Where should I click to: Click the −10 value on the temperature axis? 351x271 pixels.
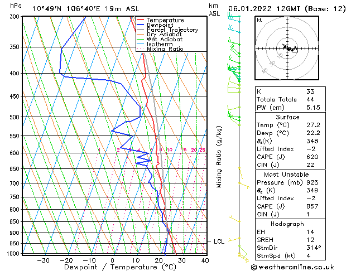coord(89,260)
